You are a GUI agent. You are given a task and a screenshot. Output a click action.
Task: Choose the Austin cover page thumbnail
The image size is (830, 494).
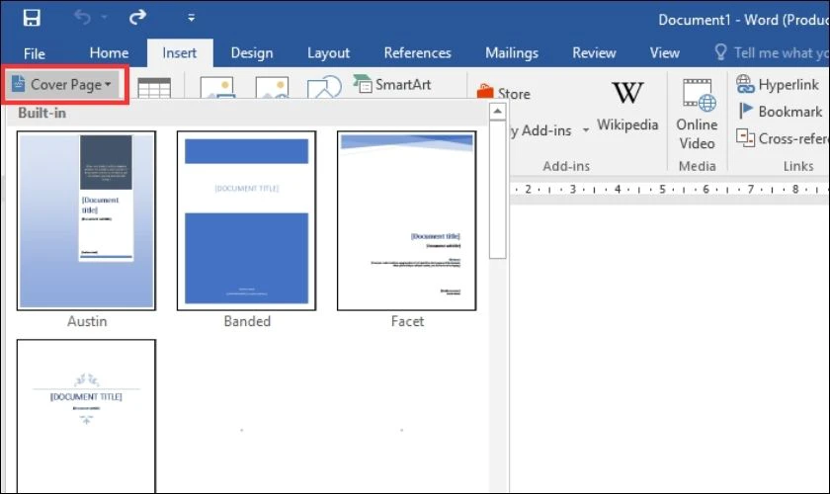click(86, 220)
